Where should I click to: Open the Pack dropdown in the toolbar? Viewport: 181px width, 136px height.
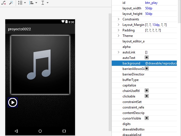pos(22,2)
